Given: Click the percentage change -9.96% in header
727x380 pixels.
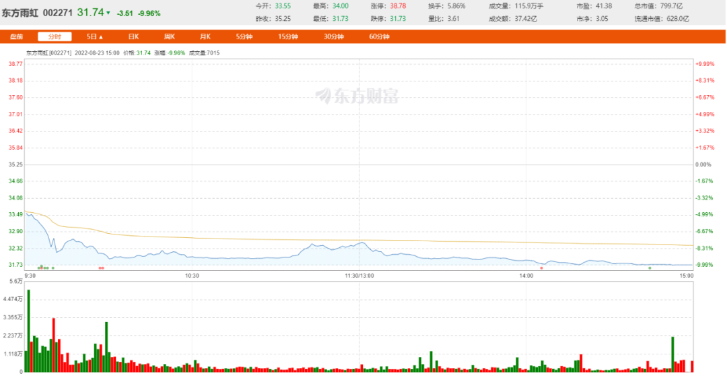Looking at the screenshot, I should click(x=149, y=13).
